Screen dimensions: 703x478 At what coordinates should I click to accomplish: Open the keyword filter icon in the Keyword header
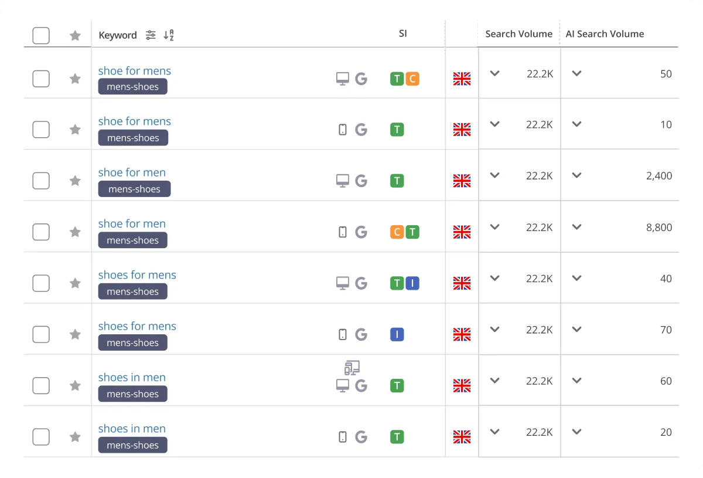[x=151, y=35]
